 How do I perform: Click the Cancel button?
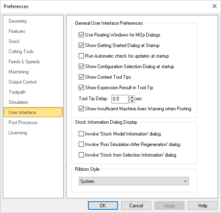click(136, 206)
